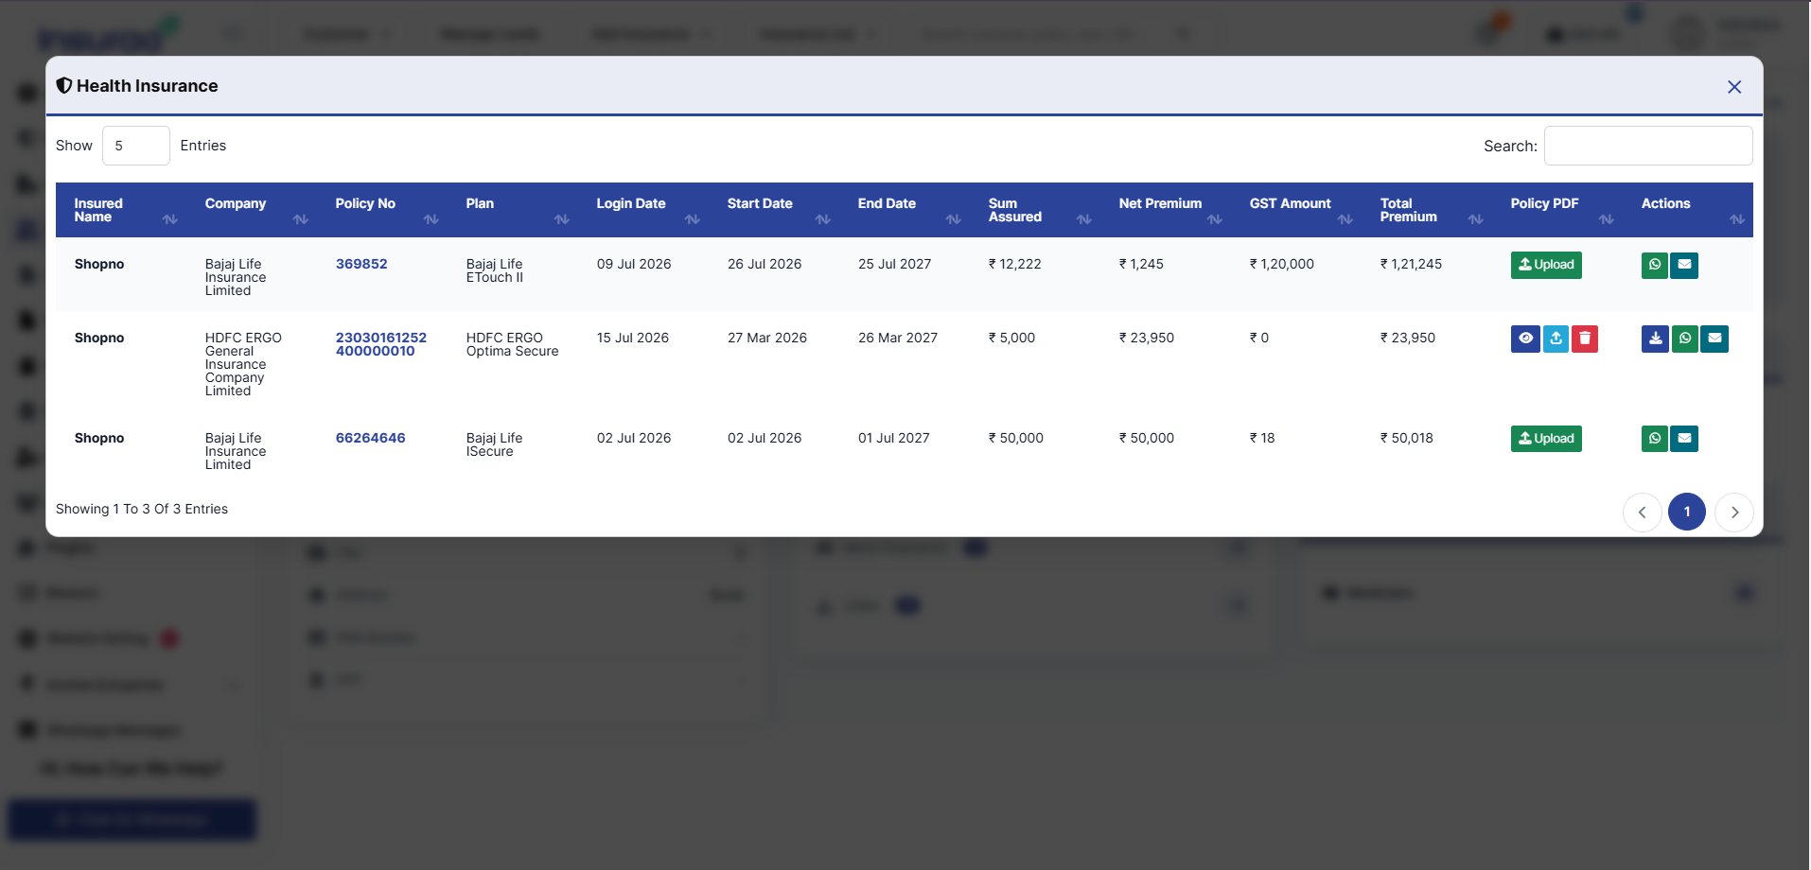Email policy 66264646 details
The height and width of the screenshot is (870, 1811).
1684,439
